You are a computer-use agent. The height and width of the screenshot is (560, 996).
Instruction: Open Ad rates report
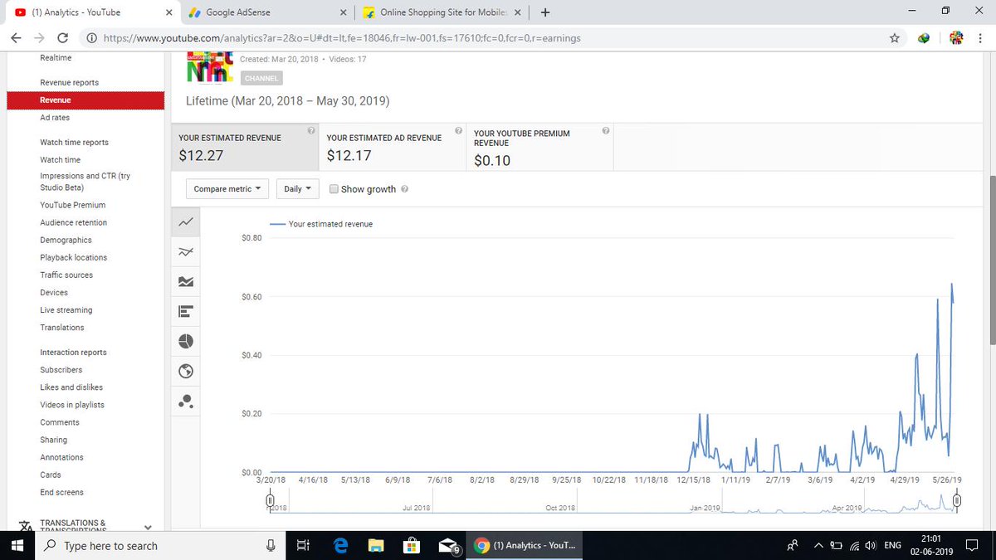(x=55, y=118)
